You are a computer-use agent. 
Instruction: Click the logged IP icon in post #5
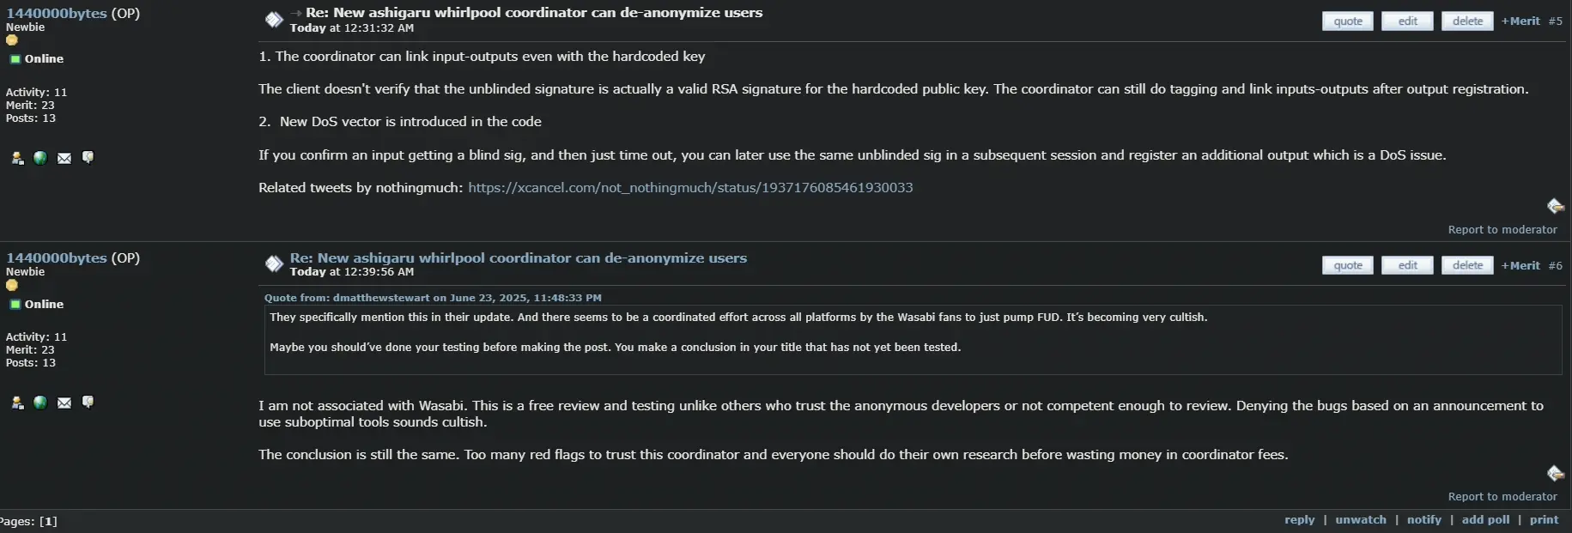click(1555, 206)
